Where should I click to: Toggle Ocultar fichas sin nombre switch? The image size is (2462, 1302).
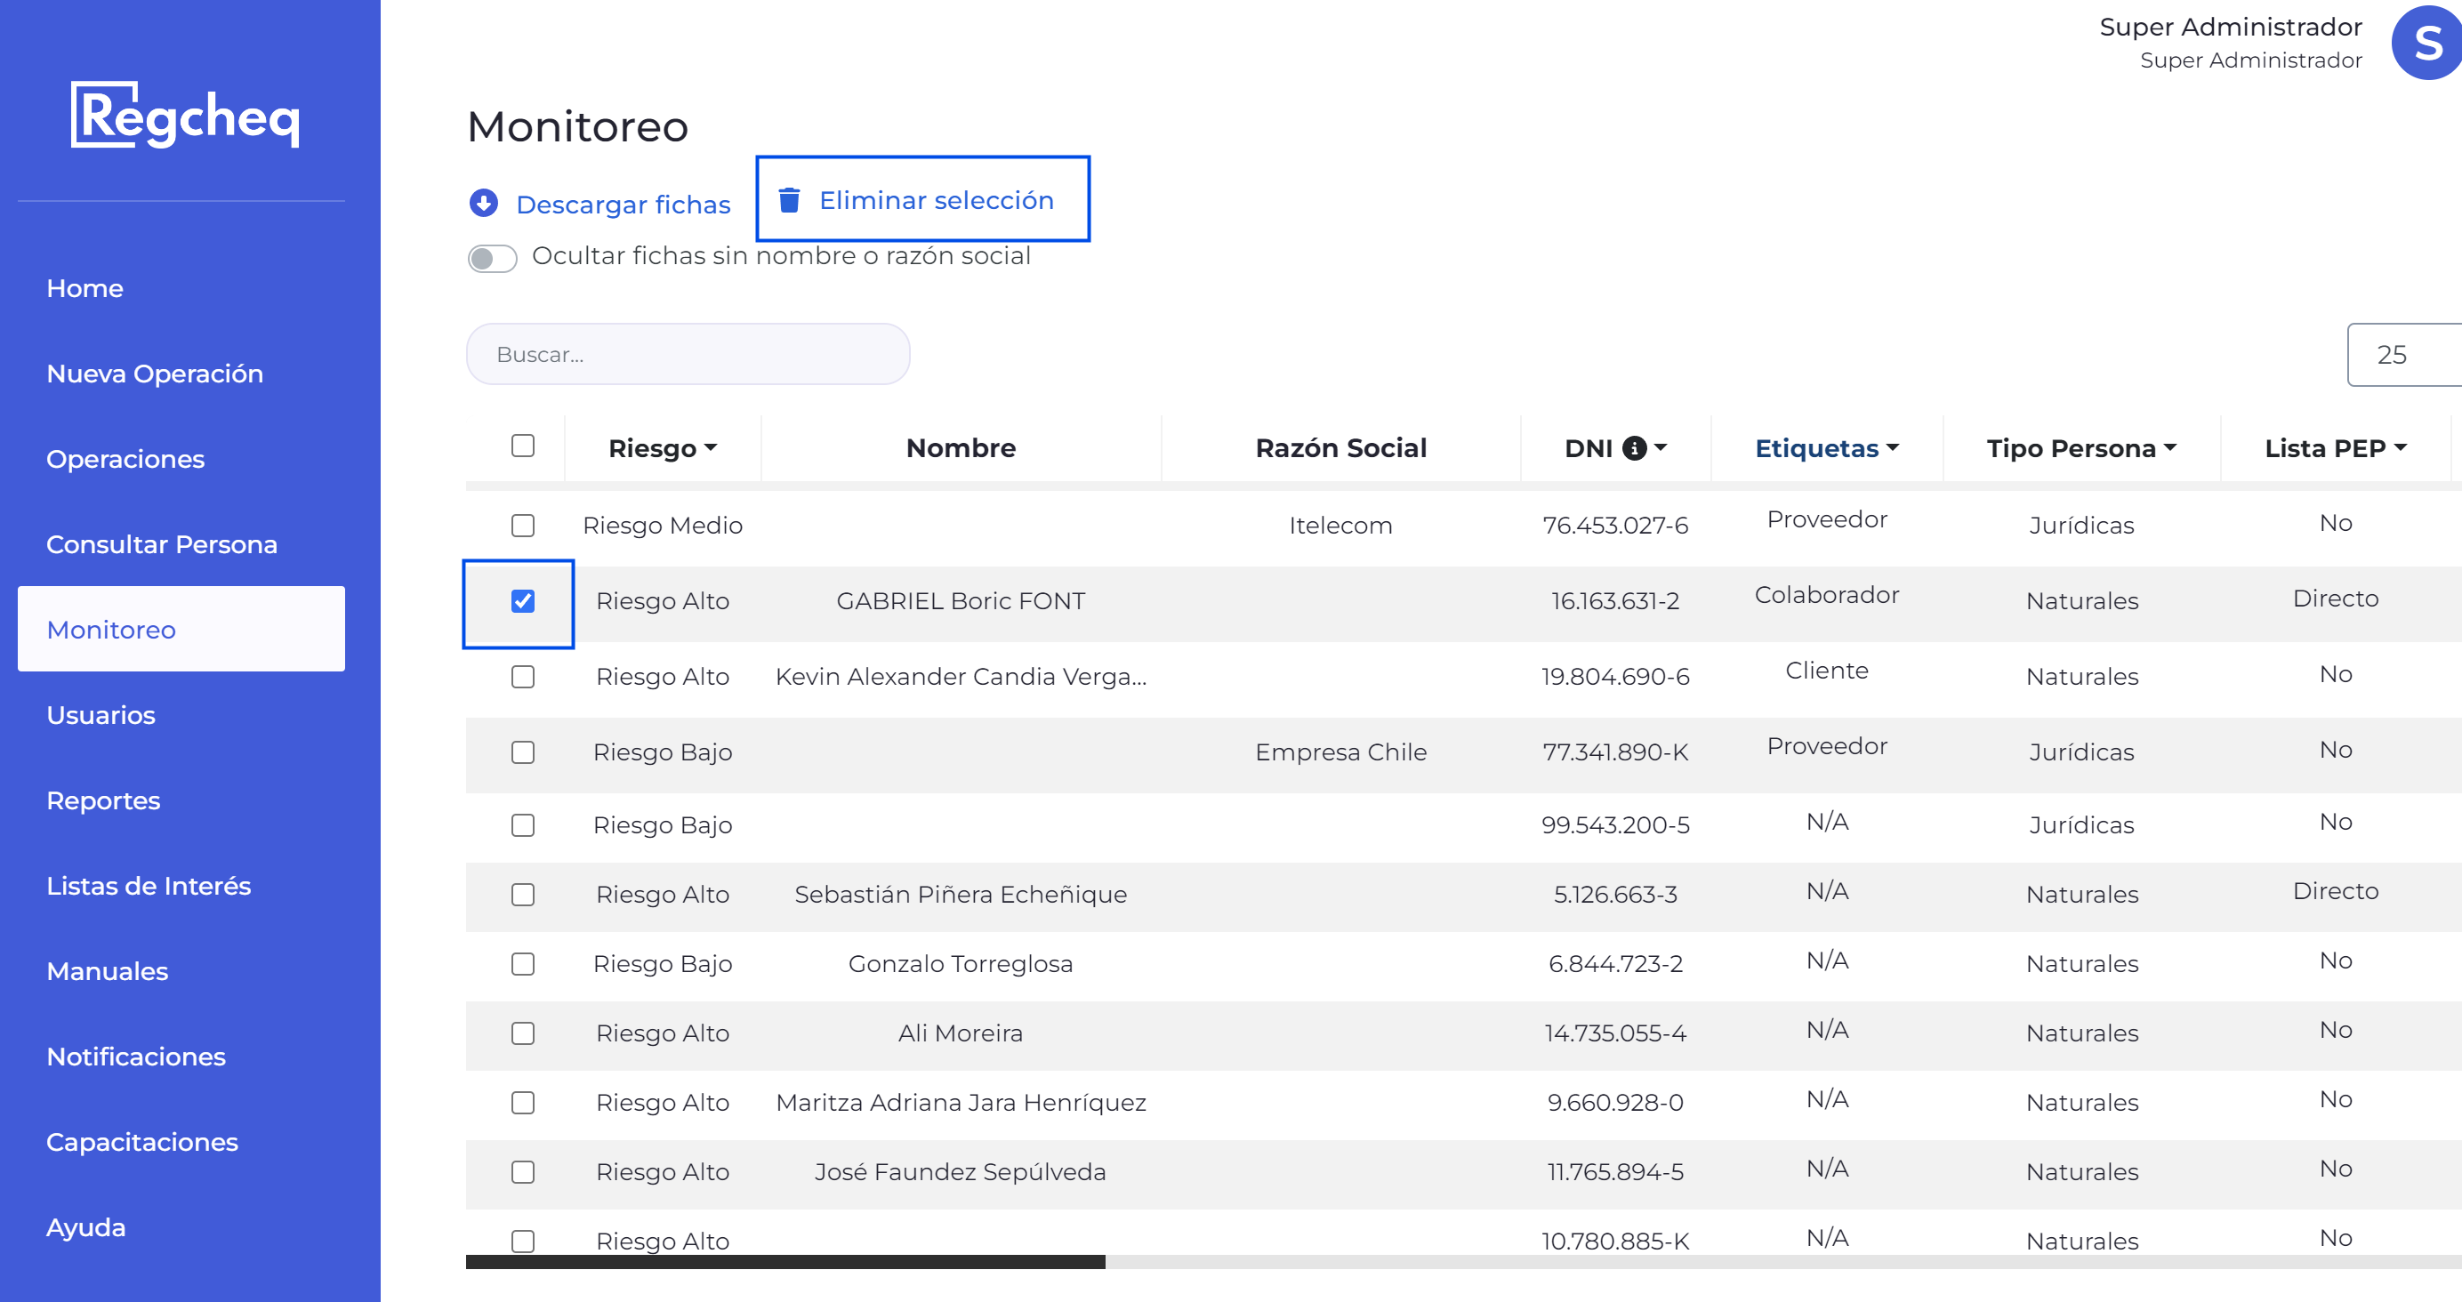click(x=492, y=258)
